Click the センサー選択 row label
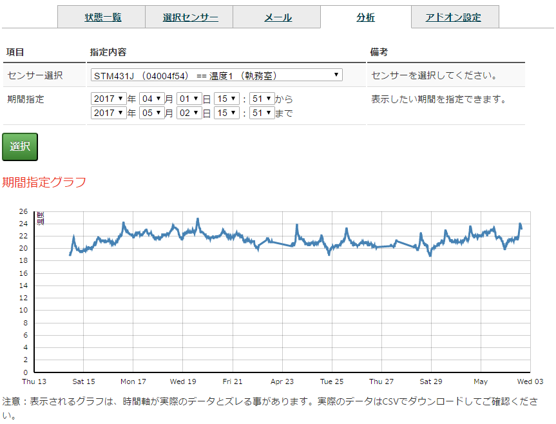 pos(35,75)
